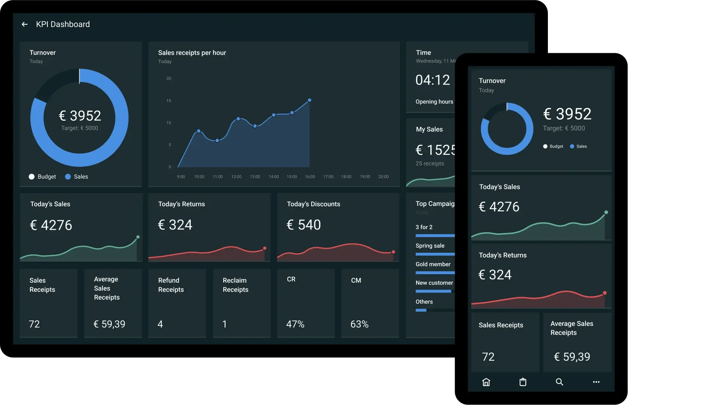Viewport: 721px width, 405px height.
Task: Toggle the Sales legend on the Turnover donut
Action: pos(76,177)
